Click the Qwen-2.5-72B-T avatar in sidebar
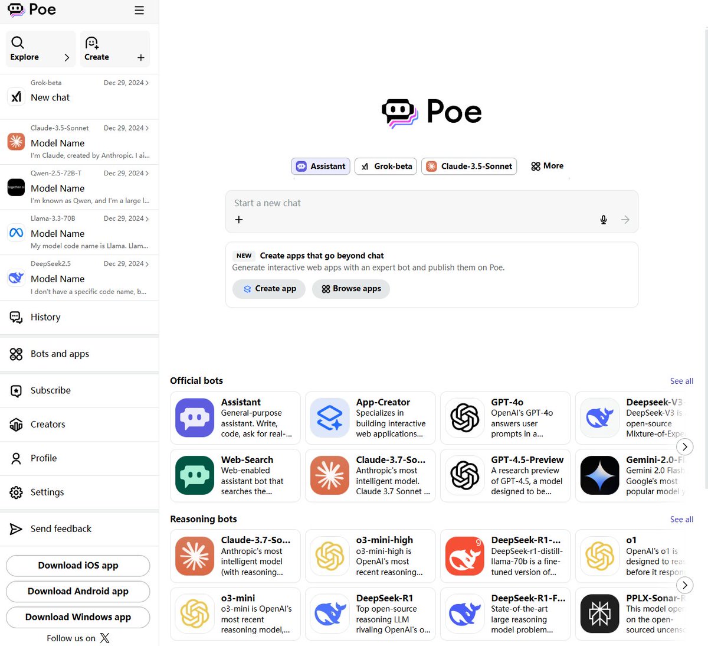 pos(16,187)
